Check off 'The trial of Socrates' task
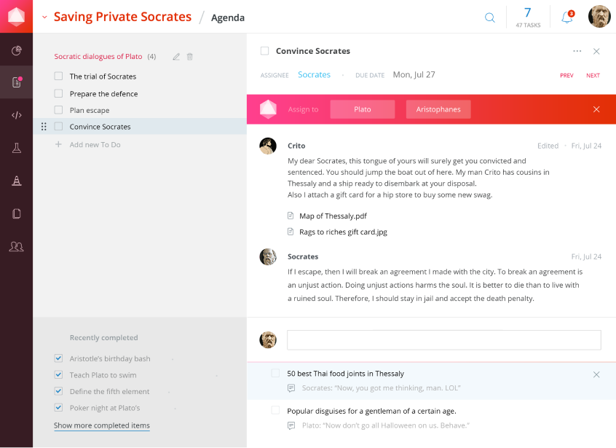616x448 pixels. pos(58,76)
